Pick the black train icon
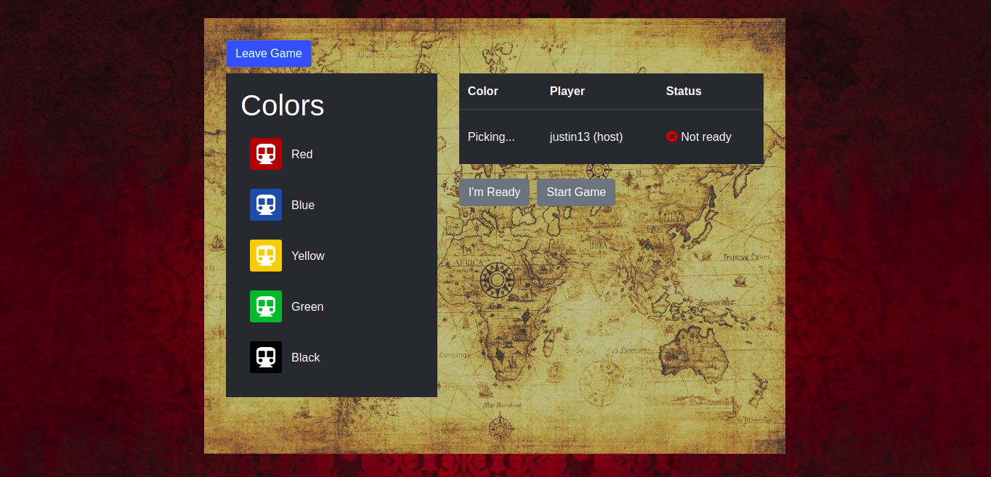The width and height of the screenshot is (991, 477). click(266, 357)
